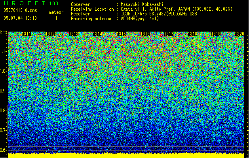Click the A504HB(yagi 4el) antenna text
Screen dimensions: 249x158
click(140, 19)
